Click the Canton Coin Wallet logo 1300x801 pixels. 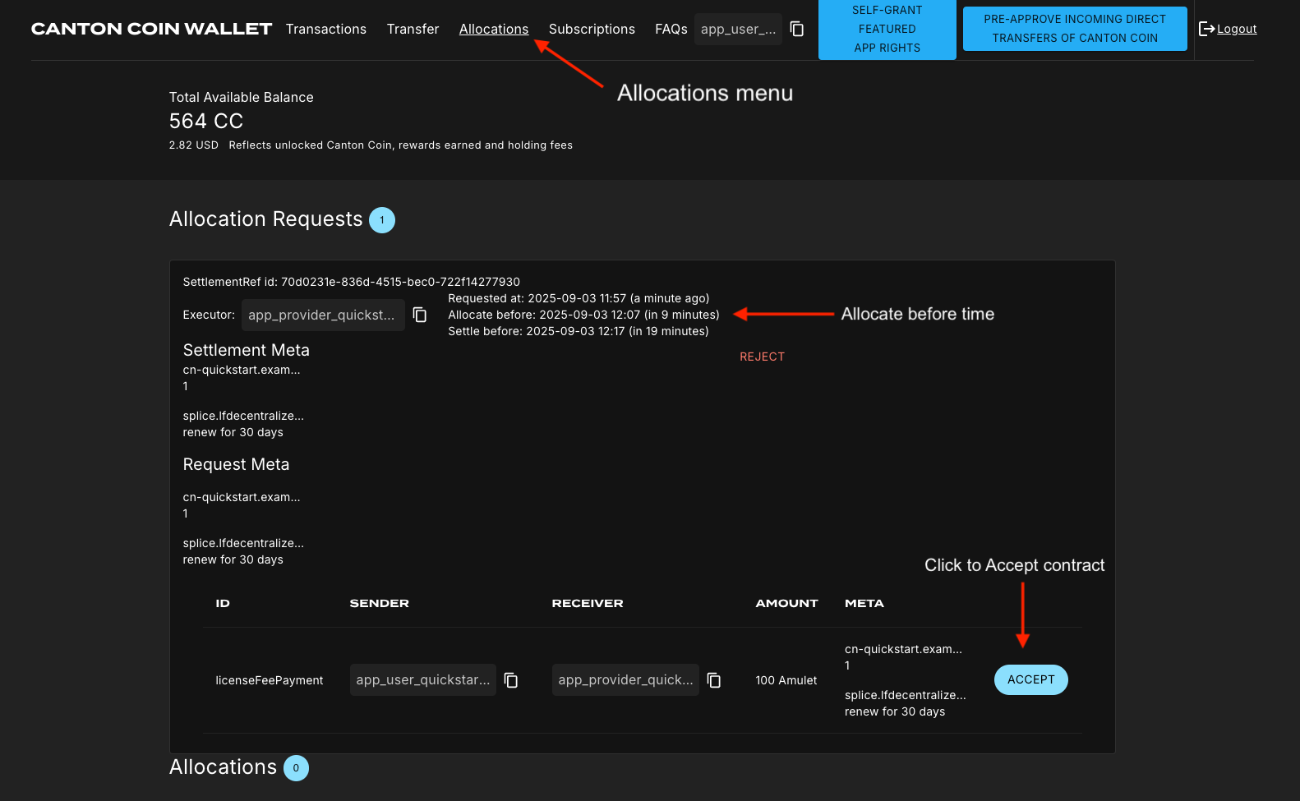click(x=151, y=29)
